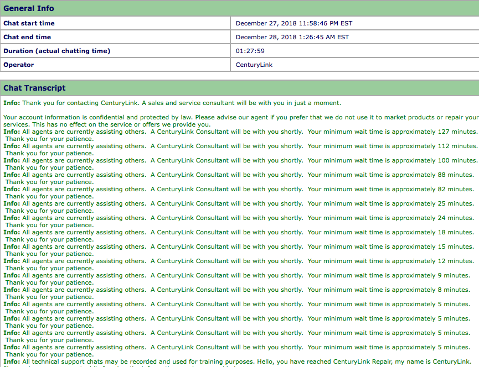
Task: Click the wait time message showing 82 minutes
Action: 239,193
